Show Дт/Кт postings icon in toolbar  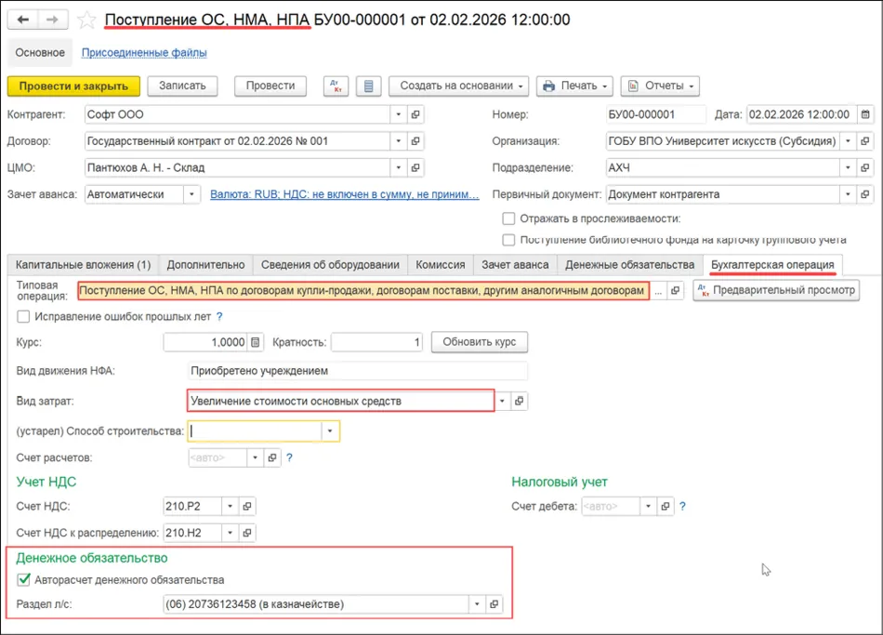336,86
